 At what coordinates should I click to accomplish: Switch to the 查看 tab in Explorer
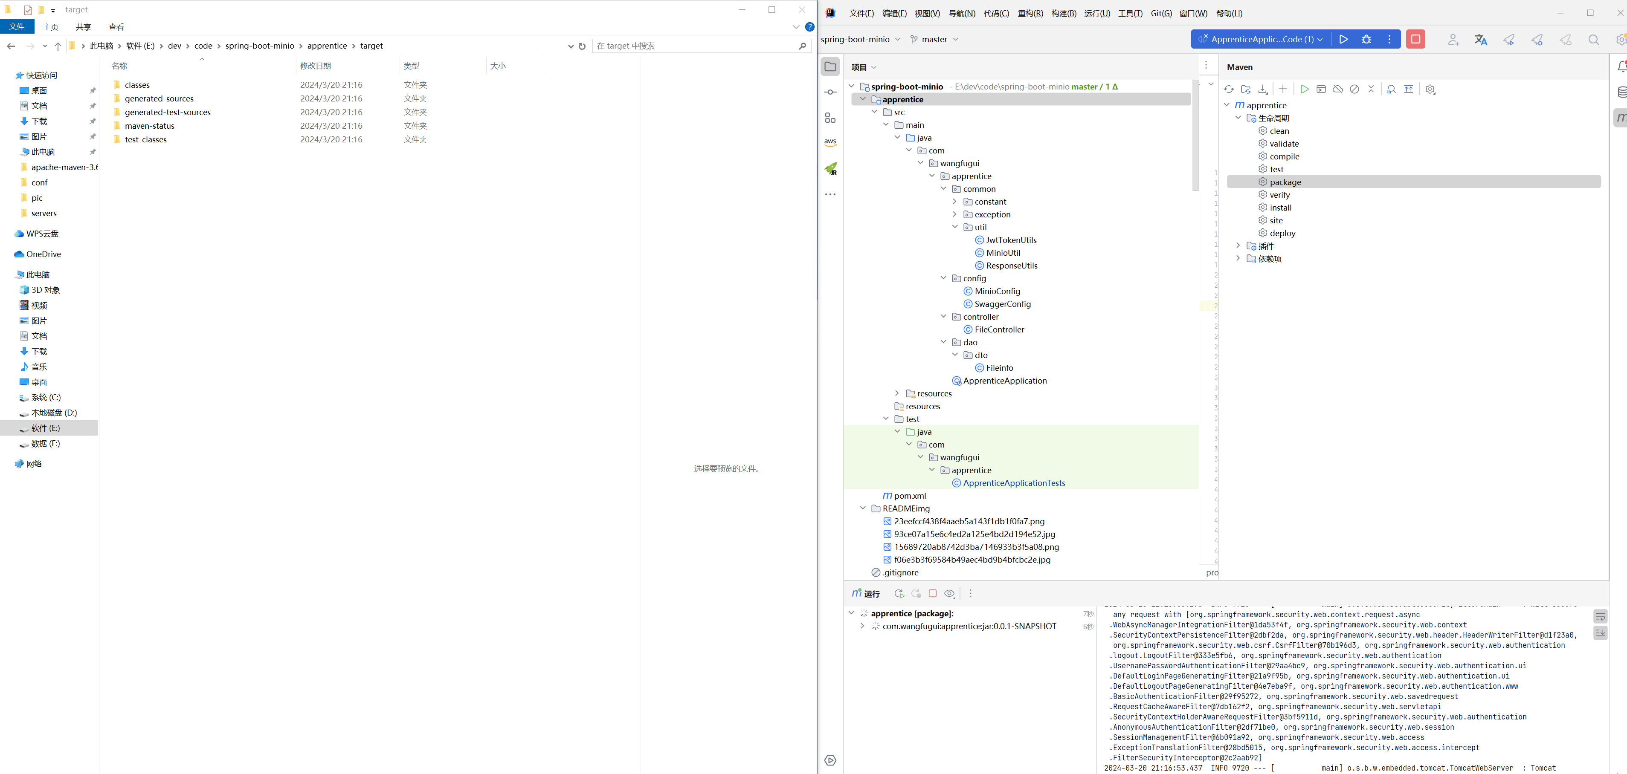pos(116,27)
